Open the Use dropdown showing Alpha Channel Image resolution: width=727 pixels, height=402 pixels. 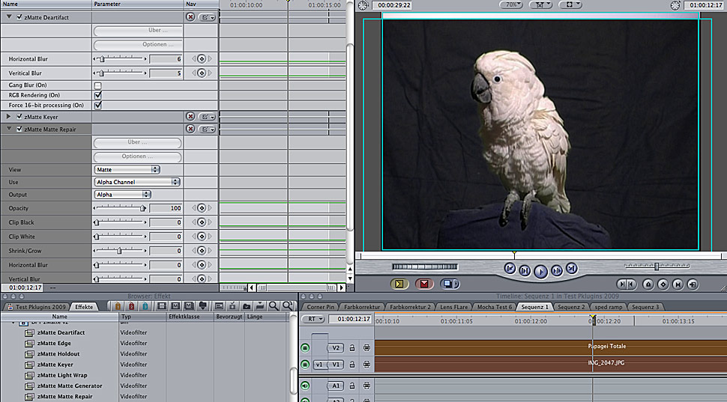pyautogui.click(x=137, y=182)
